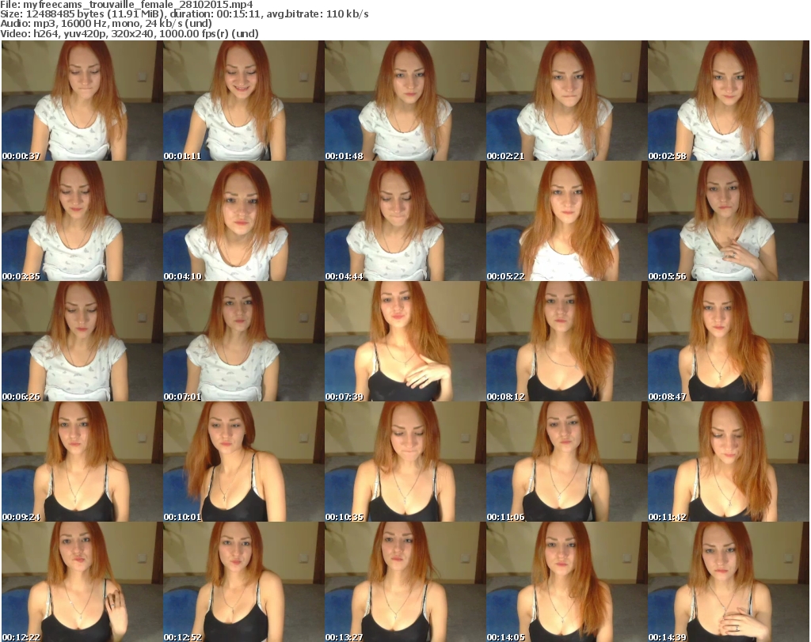811x642 pixels.
Task: Open the frame stamped 00:13:27
Action: click(x=405, y=582)
